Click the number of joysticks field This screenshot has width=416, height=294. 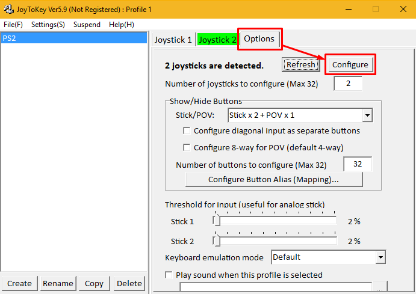(x=348, y=84)
